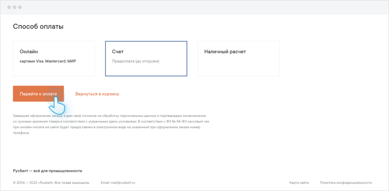The height and width of the screenshot is (191, 389).
Task: Click the middle window control dot
Action: pos(15,8)
